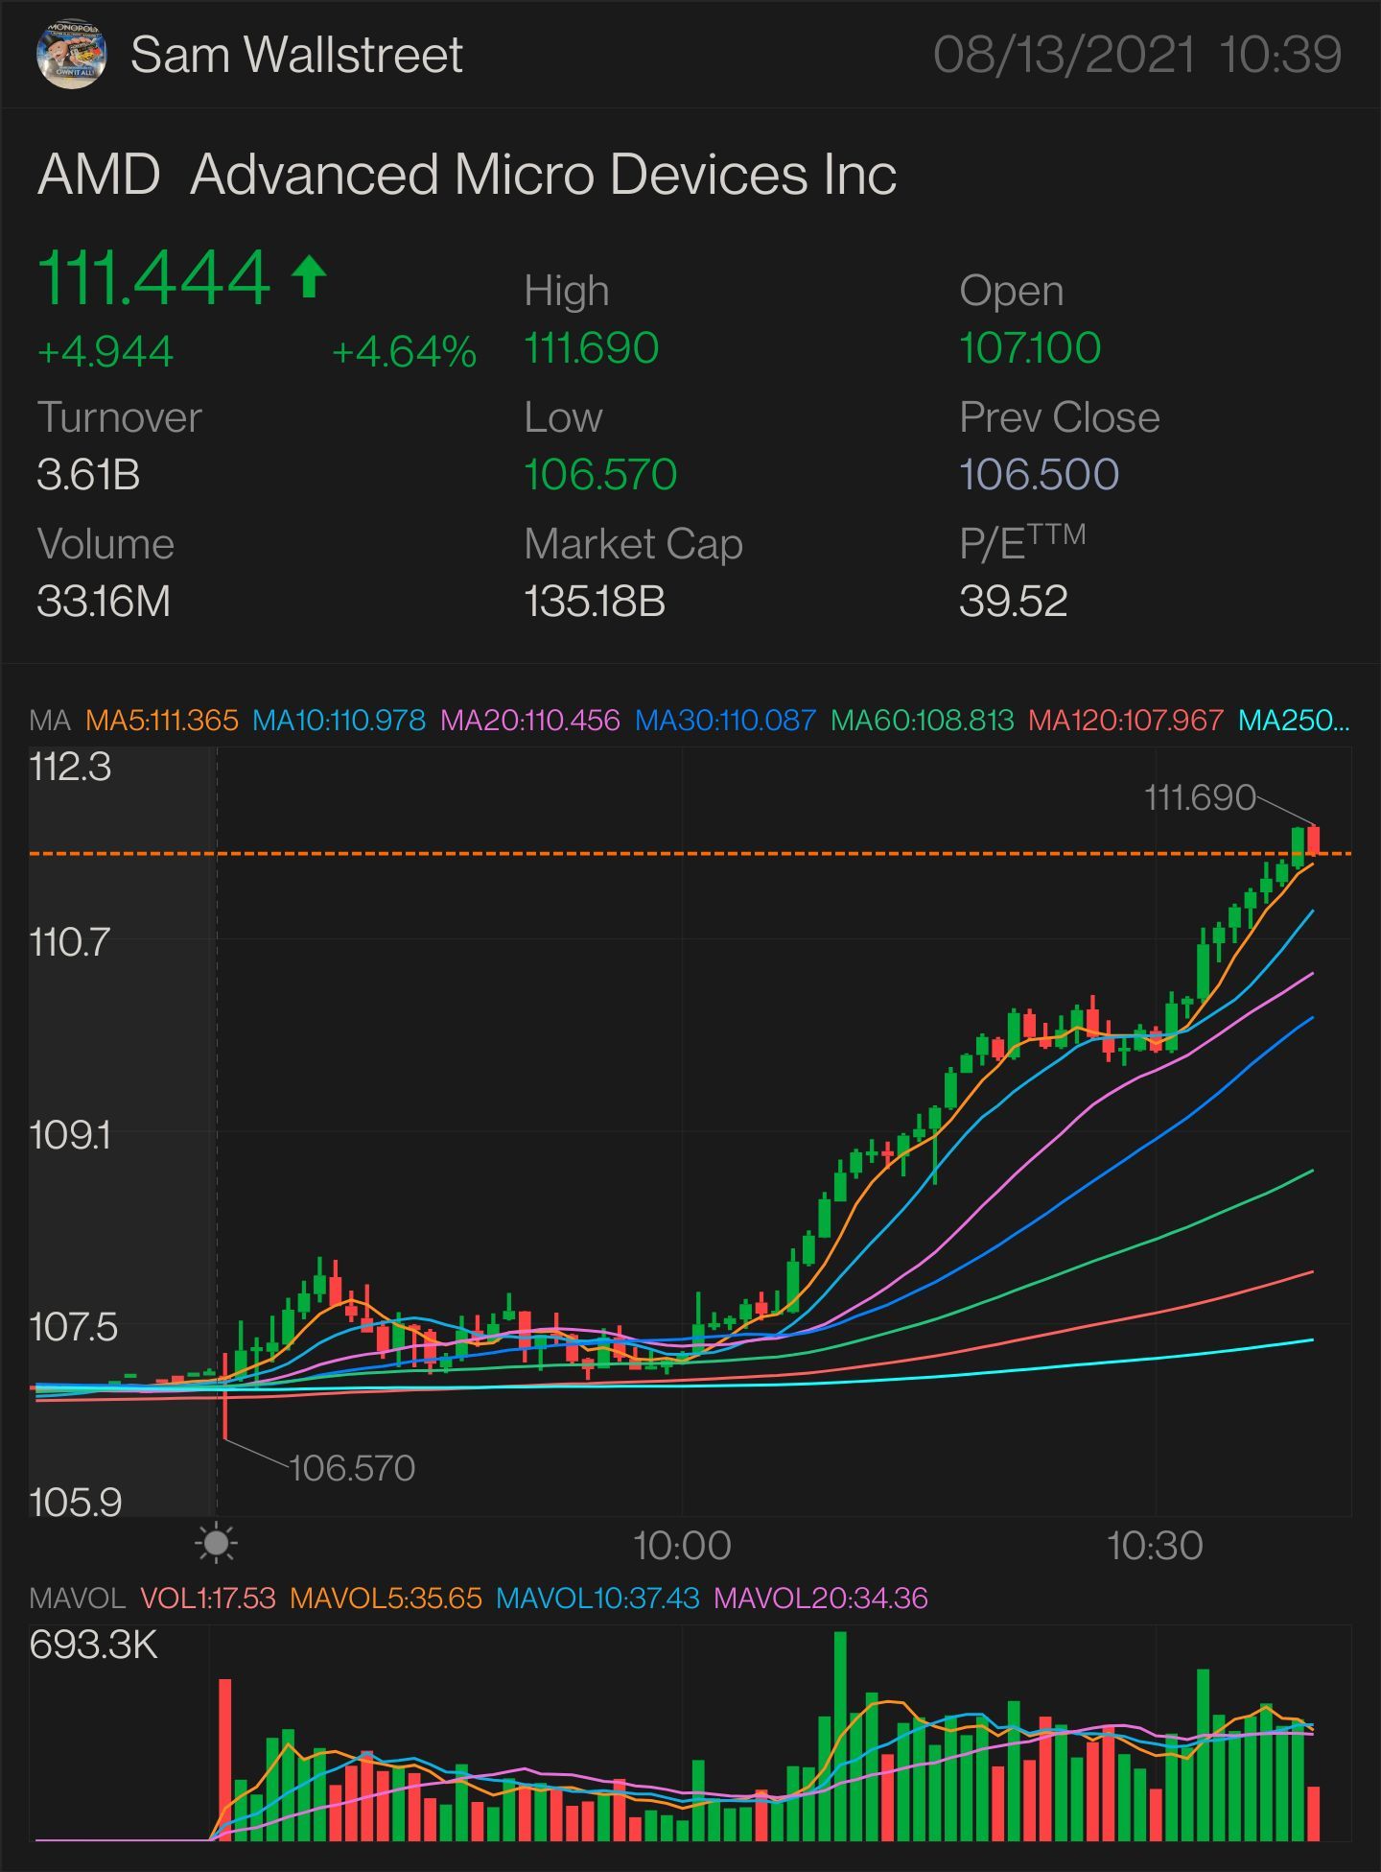
Task: Tap the latest red candle at chart high
Action: (x=1313, y=841)
